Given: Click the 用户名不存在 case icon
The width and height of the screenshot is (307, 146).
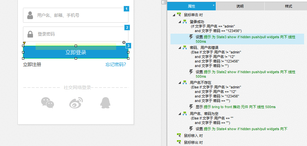Looking at the screenshot, I should [185, 82].
